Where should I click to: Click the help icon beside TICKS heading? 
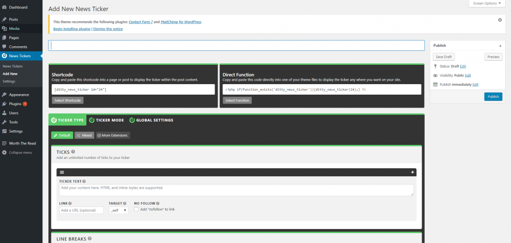point(73,151)
